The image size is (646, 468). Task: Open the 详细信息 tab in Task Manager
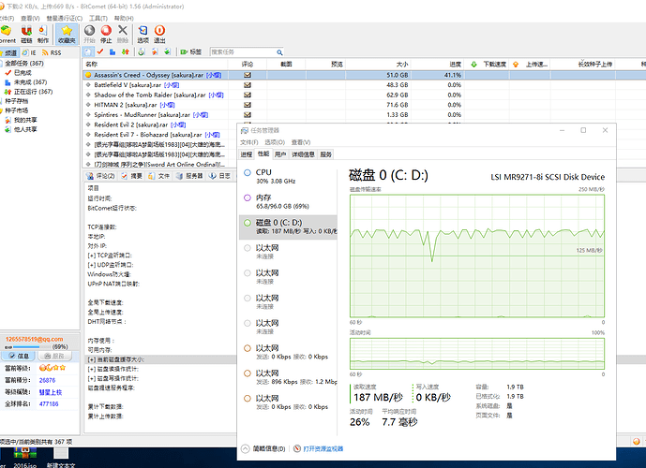[302, 154]
